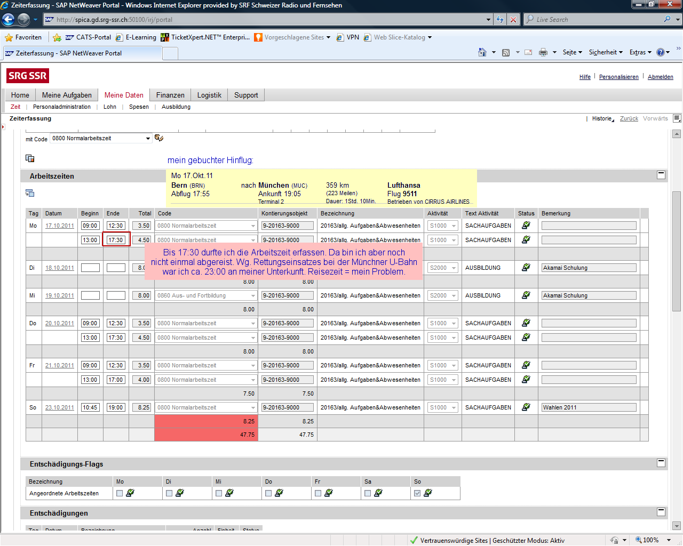Click the pencil icon beside So flag
This screenshot has width=683, height=546.
[x=428, y=493]
